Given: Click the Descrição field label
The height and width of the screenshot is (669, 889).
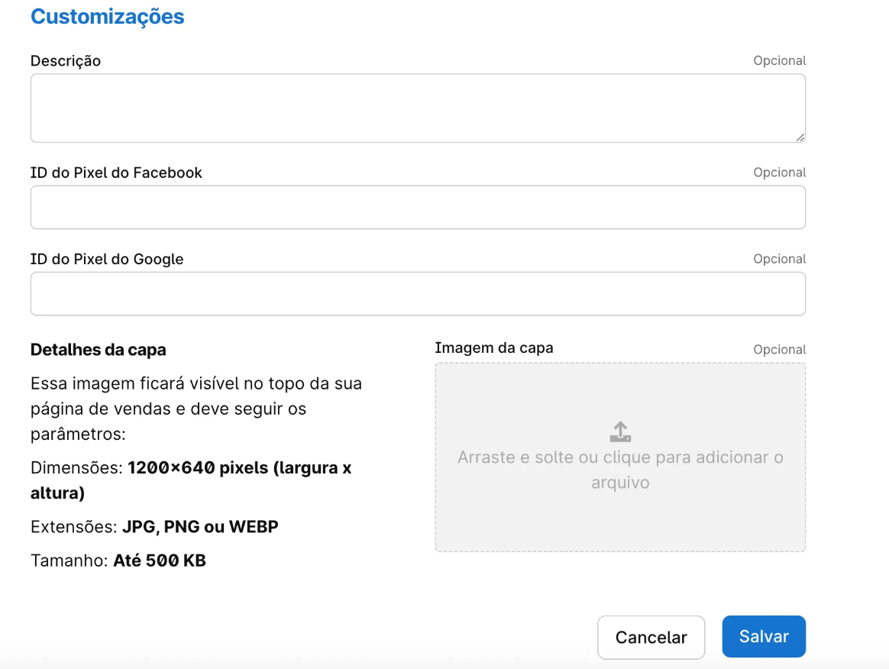Looking at the screenshot, I should (x=66, y=61).
